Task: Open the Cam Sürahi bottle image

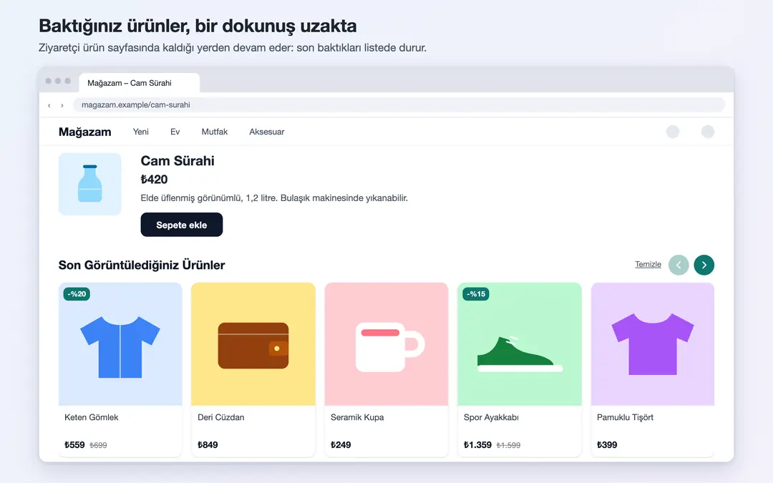Action: [89, 184]
